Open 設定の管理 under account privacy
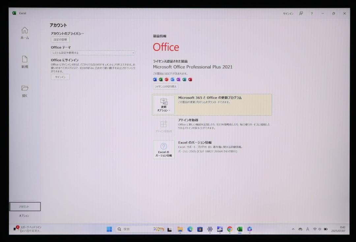Image resolution: width=356 pixels, height=242 pixels. 60,39
